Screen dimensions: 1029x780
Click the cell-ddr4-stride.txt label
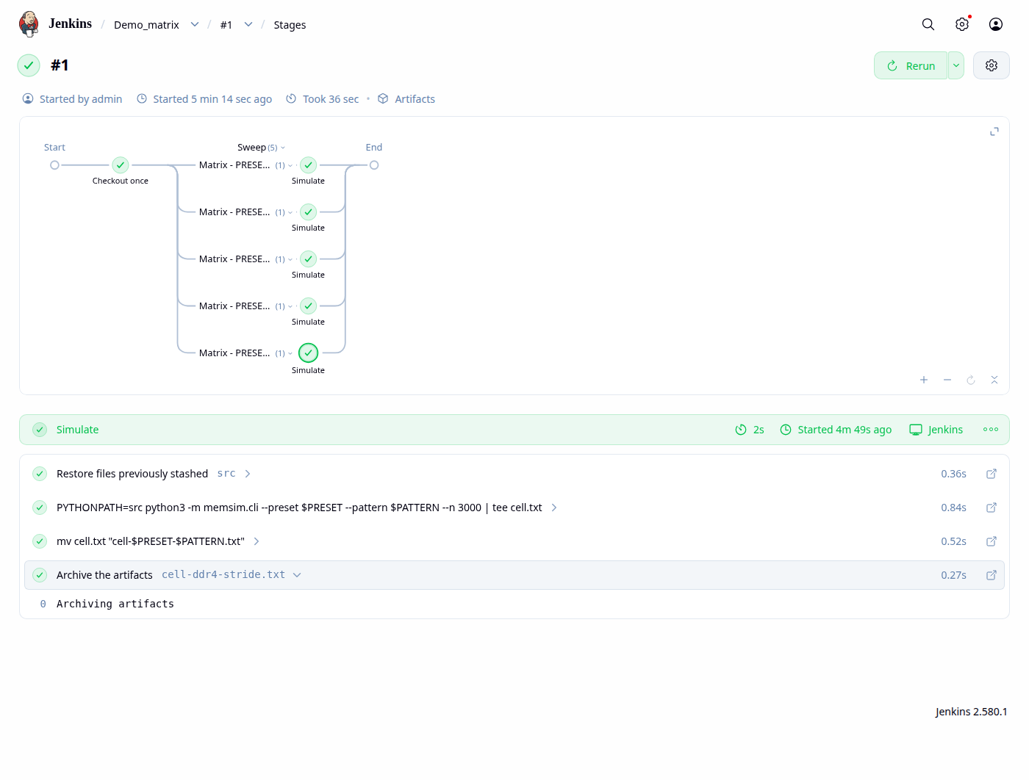point(223,575)
